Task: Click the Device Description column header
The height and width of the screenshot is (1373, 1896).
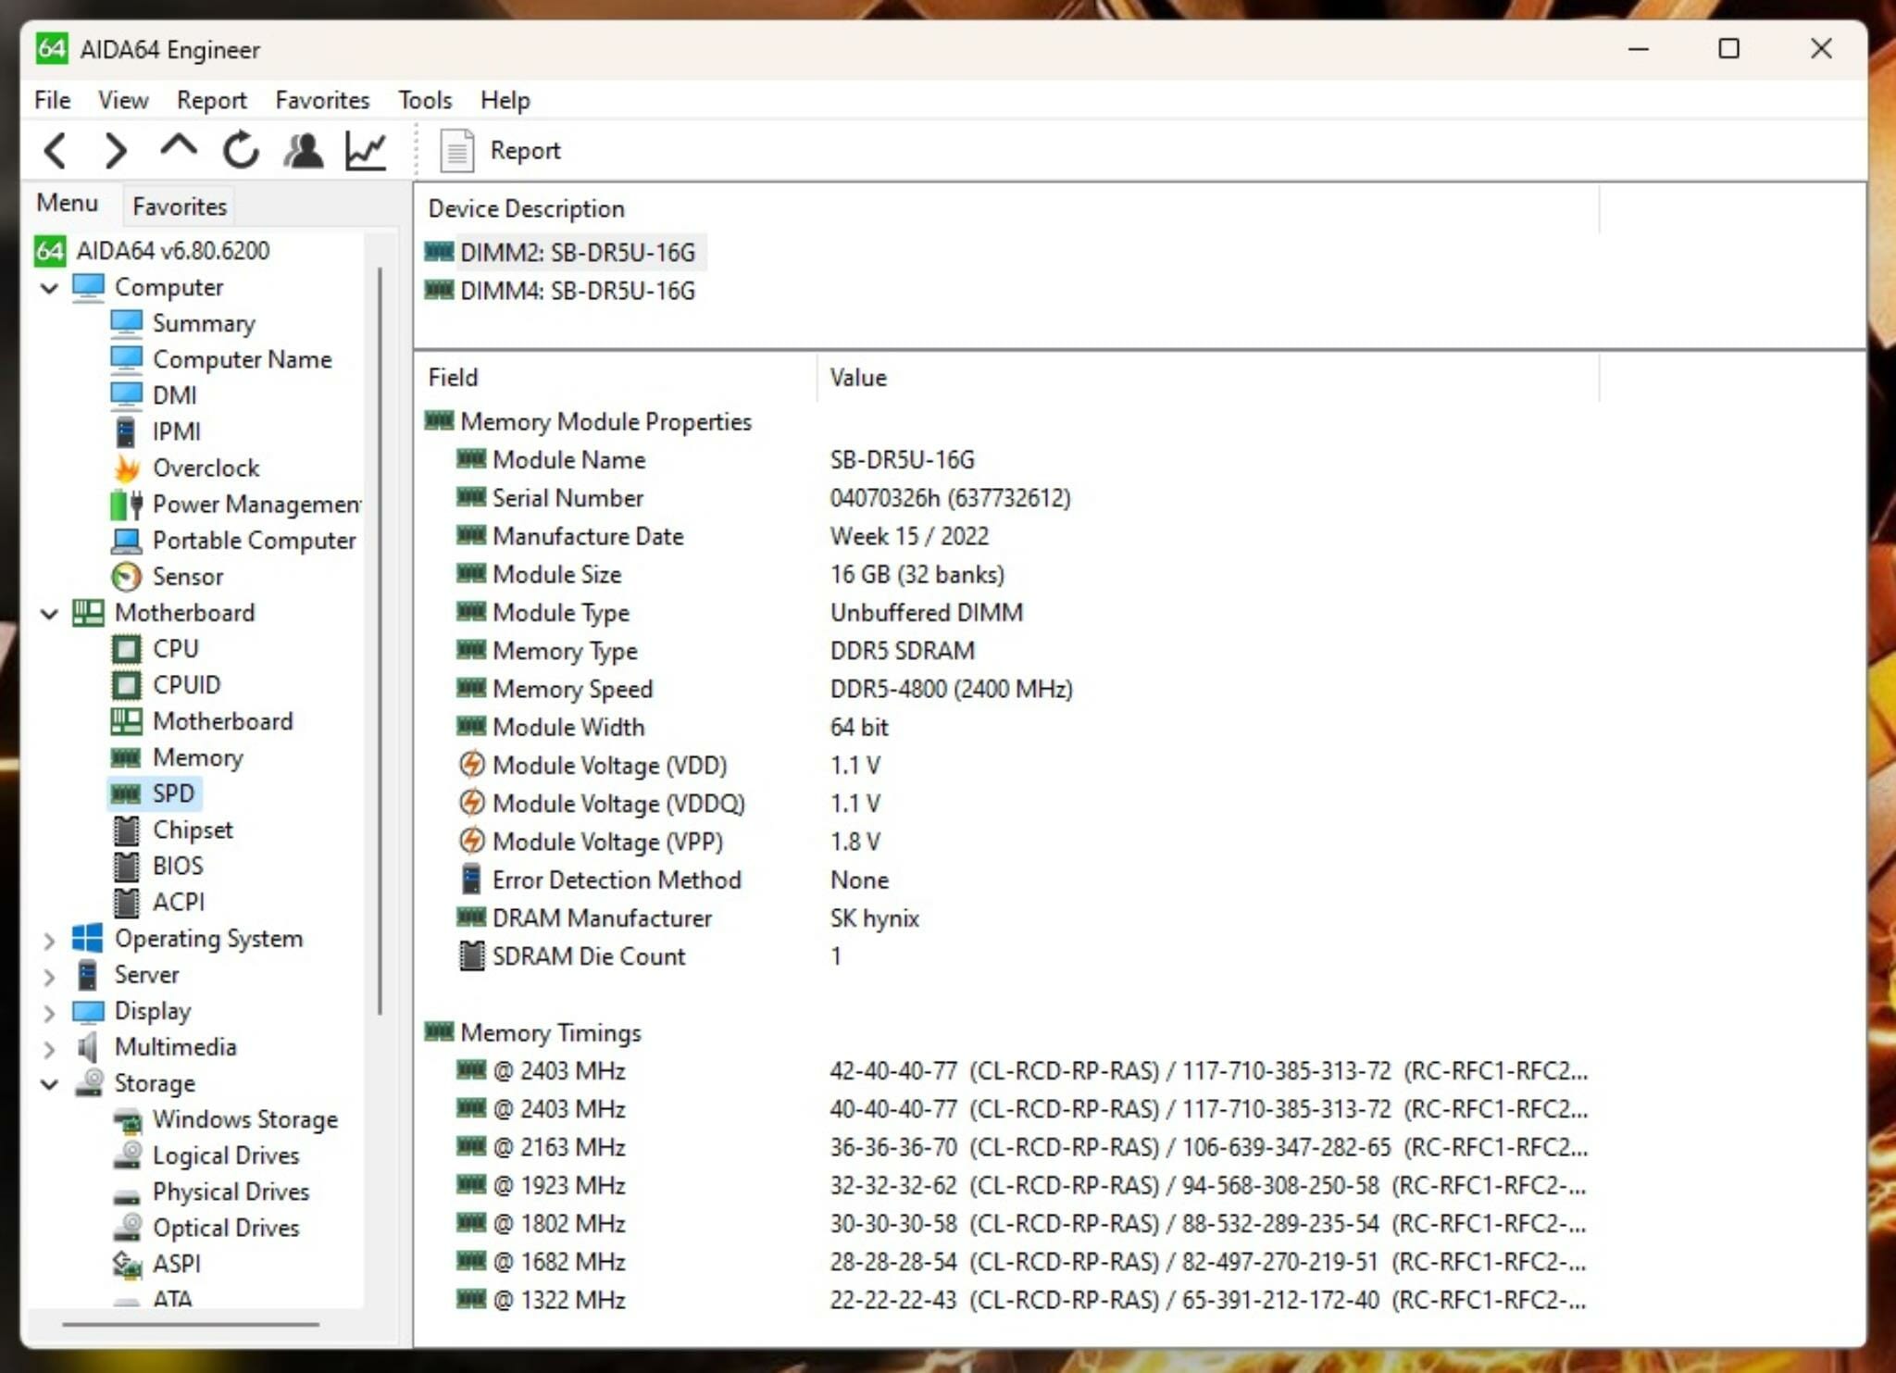Action: 1006,208
